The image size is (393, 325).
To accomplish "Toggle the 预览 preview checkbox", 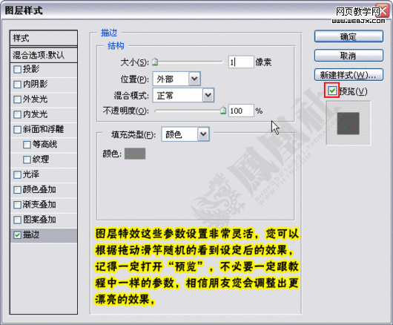I will point(332,91).
